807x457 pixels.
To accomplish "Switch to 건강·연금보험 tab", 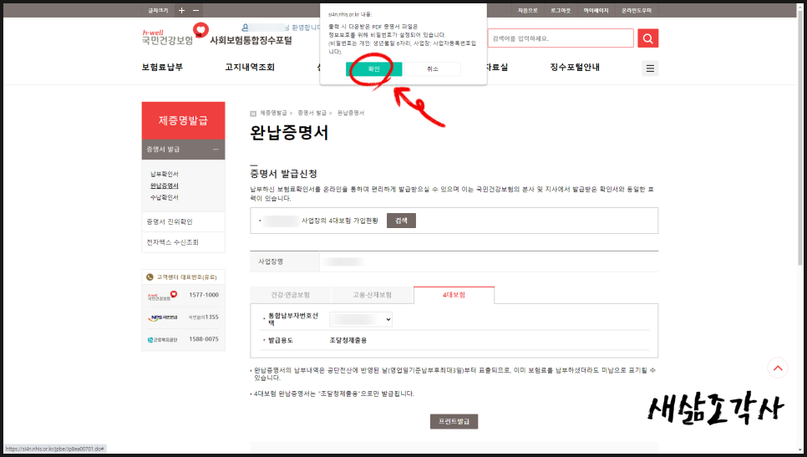I will point(290,295).
